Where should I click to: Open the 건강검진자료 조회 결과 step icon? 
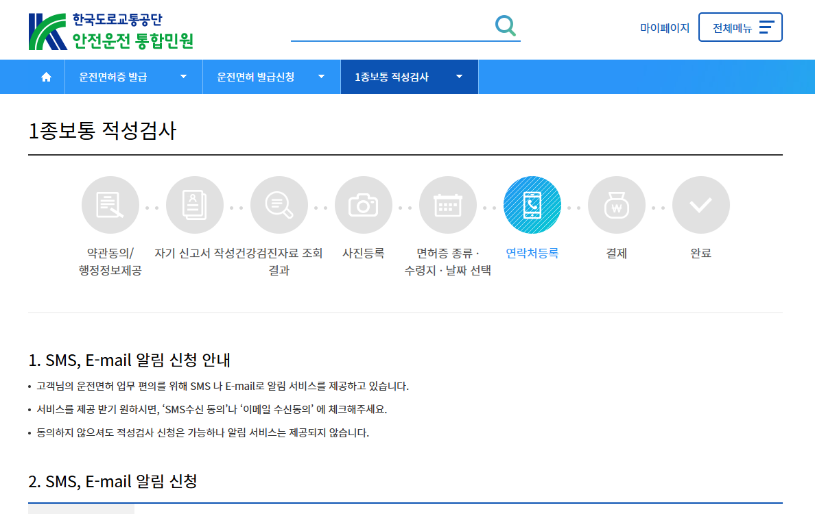click(x=279, y=204)
